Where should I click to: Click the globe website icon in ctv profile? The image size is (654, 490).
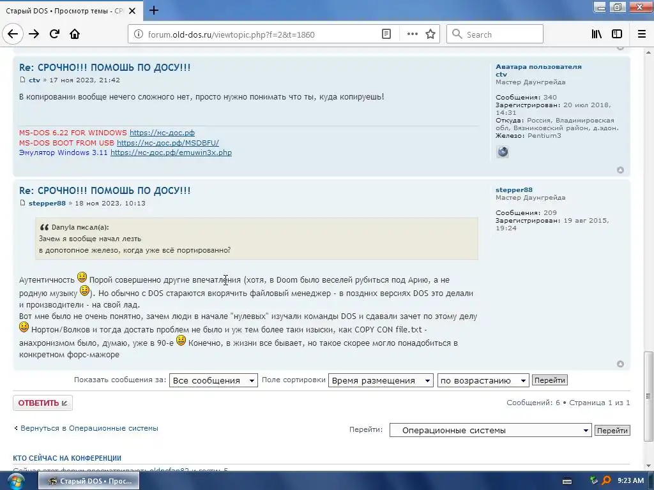tap(503, 152)
